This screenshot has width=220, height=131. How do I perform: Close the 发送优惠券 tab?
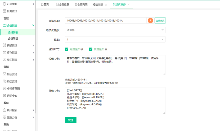pos(129,4)
